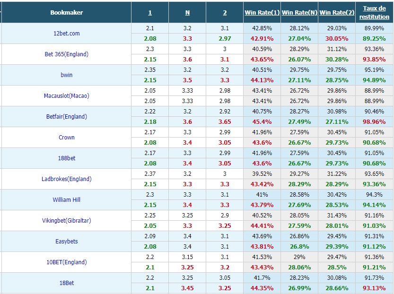This screenshot has width=394, height=294.
Task: Select Vikingbet opening odds 2.25
Action: coord(150,216)
